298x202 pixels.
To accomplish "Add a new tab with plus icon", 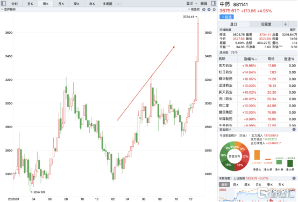I will 286,24.
